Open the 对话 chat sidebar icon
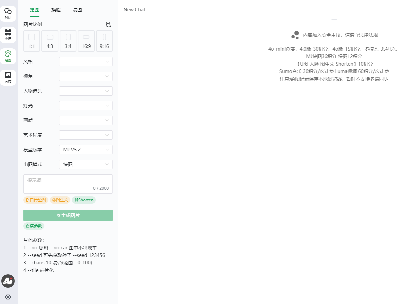 coord(8,14)
